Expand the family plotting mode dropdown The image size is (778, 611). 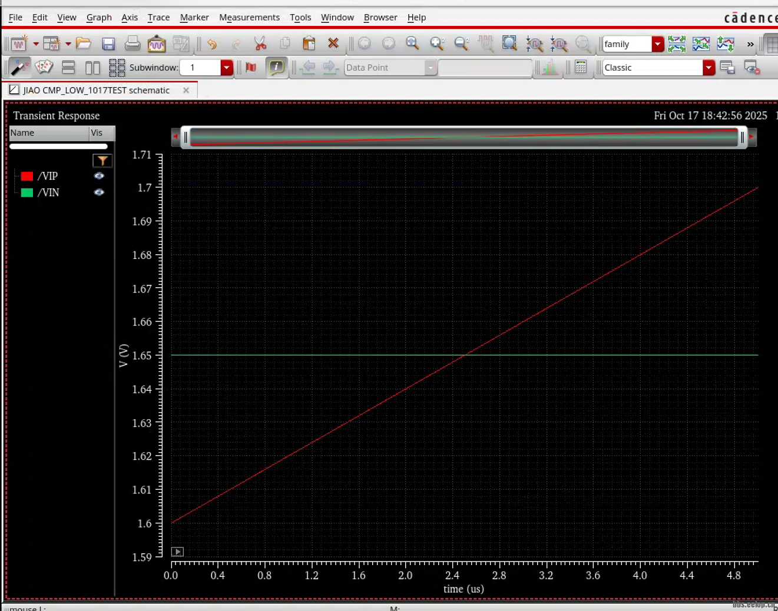pyautogui.click(x=657, y=44)
